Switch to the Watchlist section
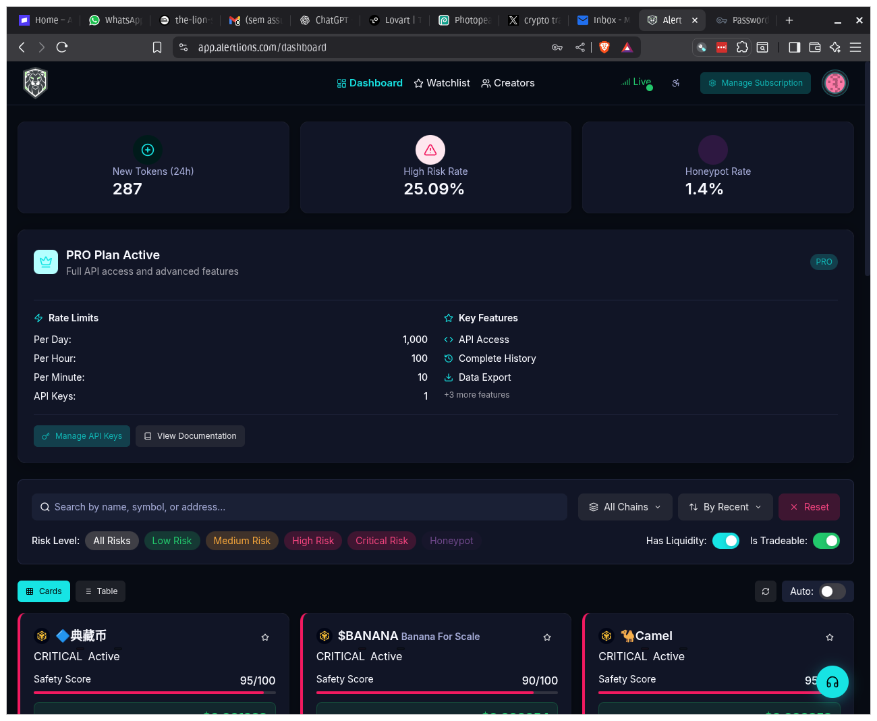 pos(442,83)
